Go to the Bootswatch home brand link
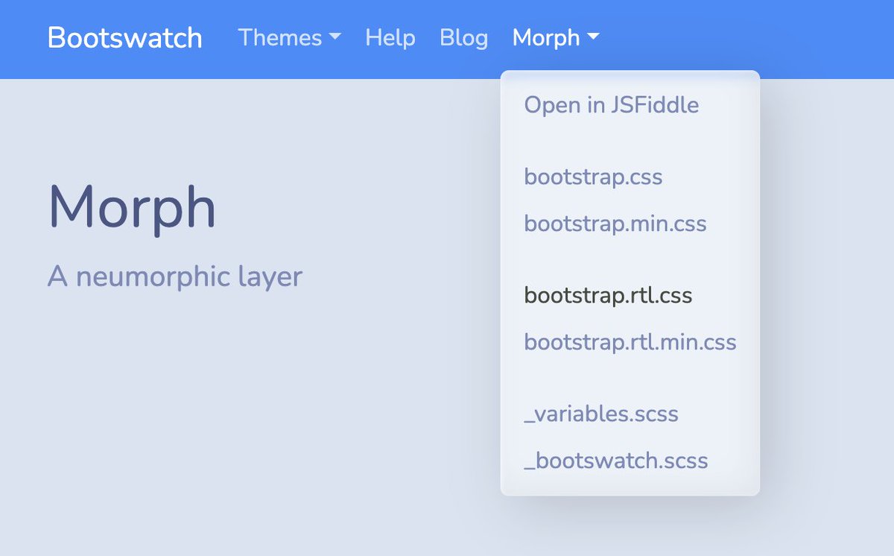Screen dimensions: 894x556 124,37
